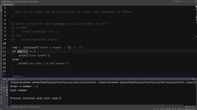Click UTF-8 encoding in status bar
This screenshot has width=197, height=110.
[162, 109]
